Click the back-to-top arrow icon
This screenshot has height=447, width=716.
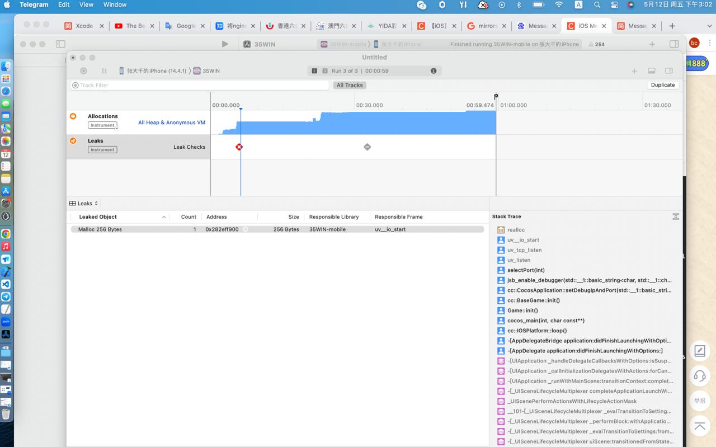click(700, 426)
